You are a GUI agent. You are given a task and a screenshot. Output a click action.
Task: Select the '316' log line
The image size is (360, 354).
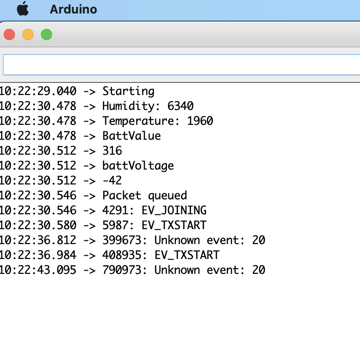point(61,151)
